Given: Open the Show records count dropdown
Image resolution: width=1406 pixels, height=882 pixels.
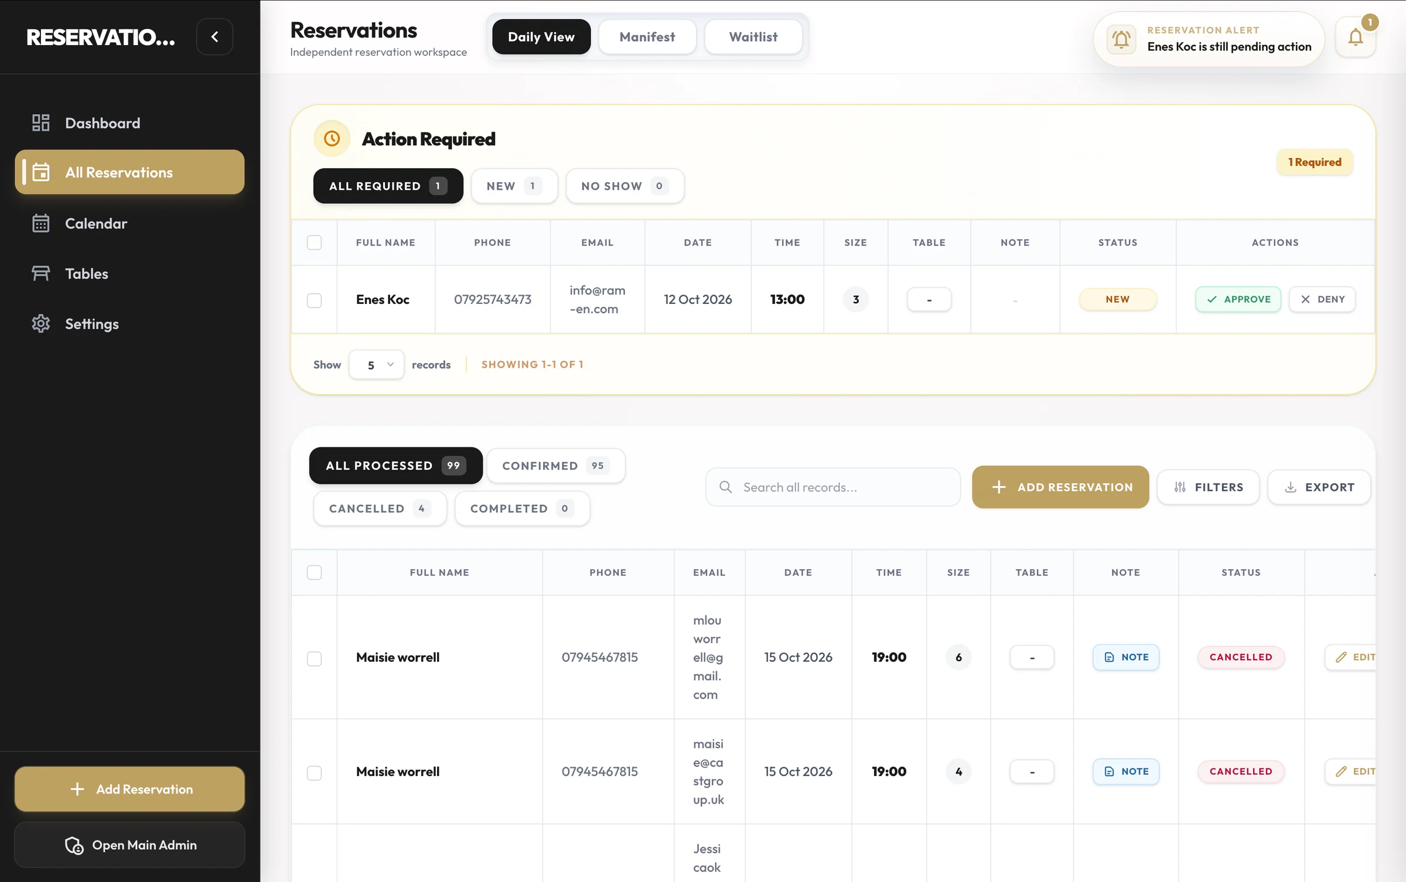Looking at the screenshot, I should tap(377, 364).
